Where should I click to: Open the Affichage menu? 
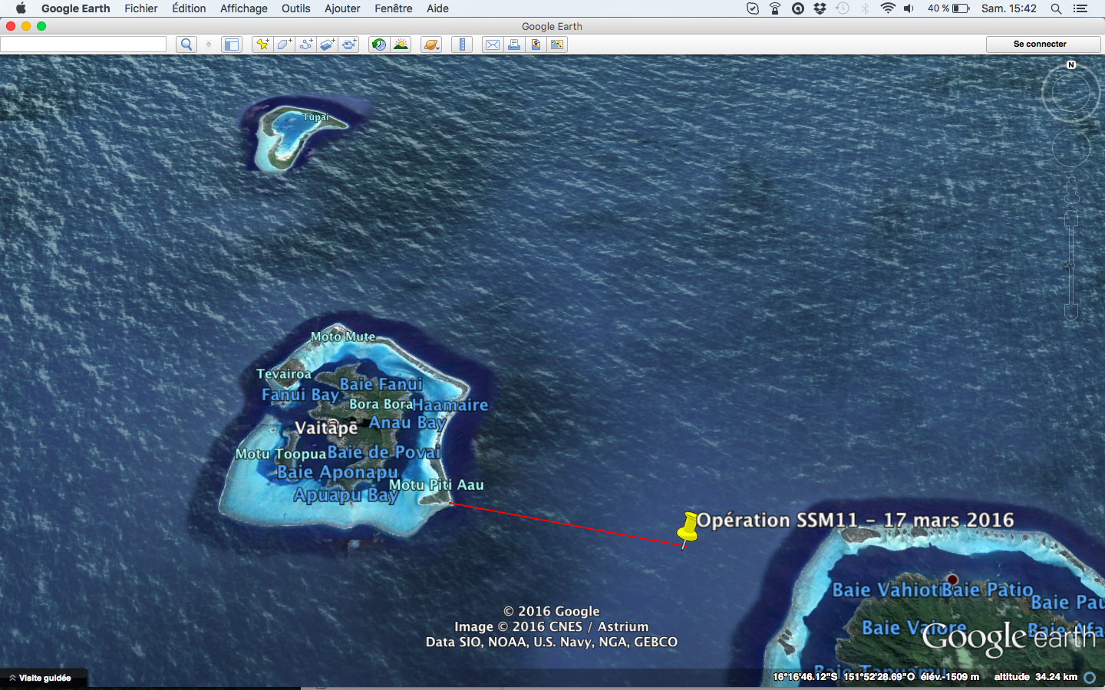243,8
